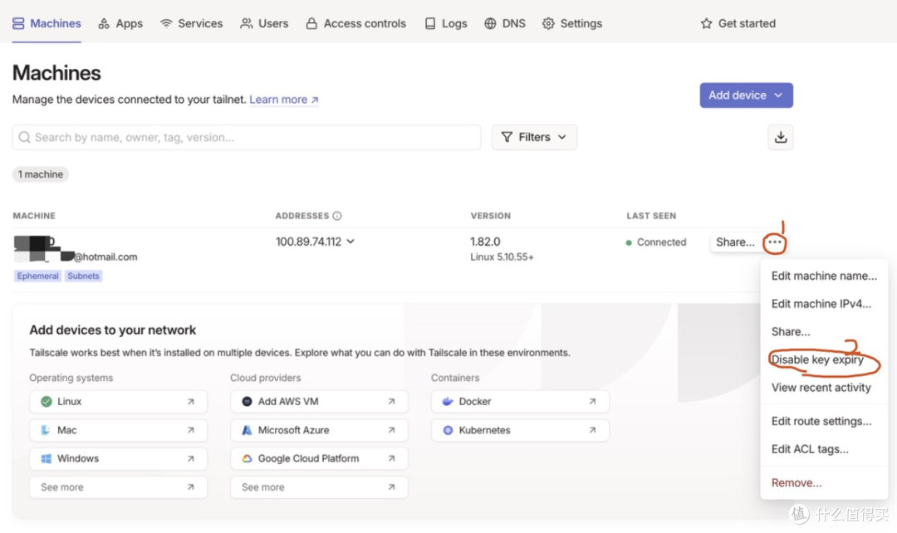Open the Google Cloud Platform guide
The height and width of the screenshot is (533, 897).
[319, 458]
